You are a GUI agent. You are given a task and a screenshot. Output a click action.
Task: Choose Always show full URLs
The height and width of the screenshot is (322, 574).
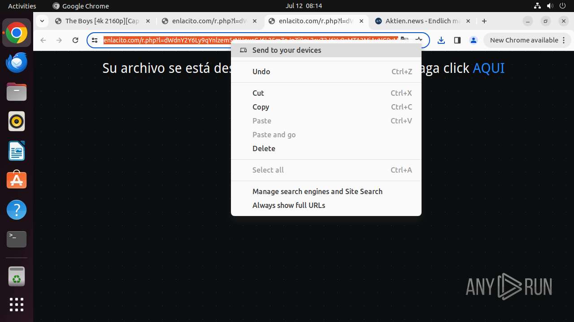[x=326, y=205]
